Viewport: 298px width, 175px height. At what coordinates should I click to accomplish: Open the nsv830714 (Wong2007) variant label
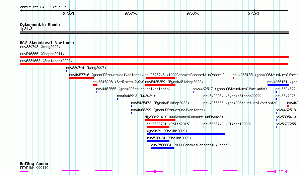(86, 68)
